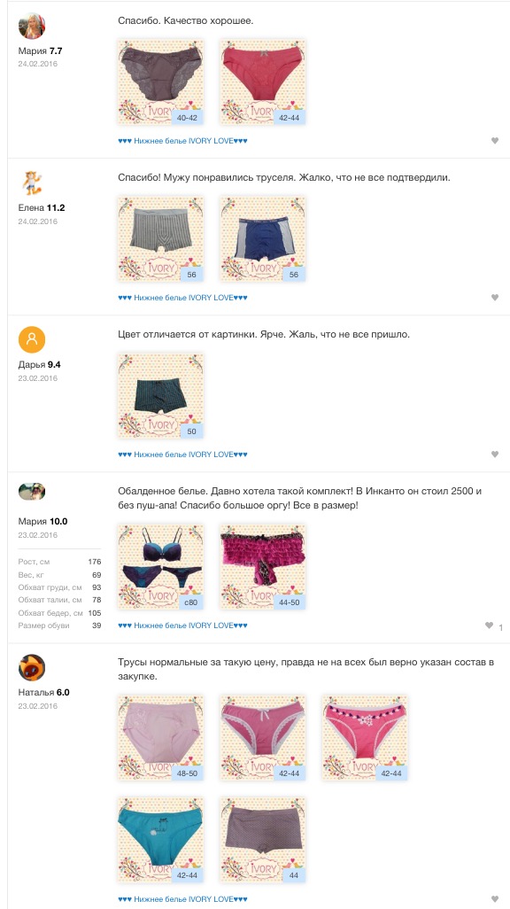
Task: Open Мария 10.0 avatar photo
Action: click(x=32, y=492)
